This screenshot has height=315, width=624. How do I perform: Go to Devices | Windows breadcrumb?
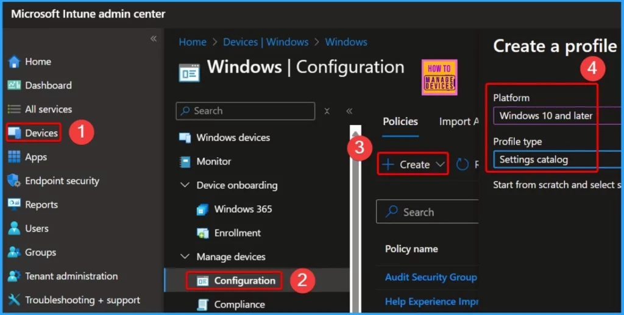tap(266, 42)
